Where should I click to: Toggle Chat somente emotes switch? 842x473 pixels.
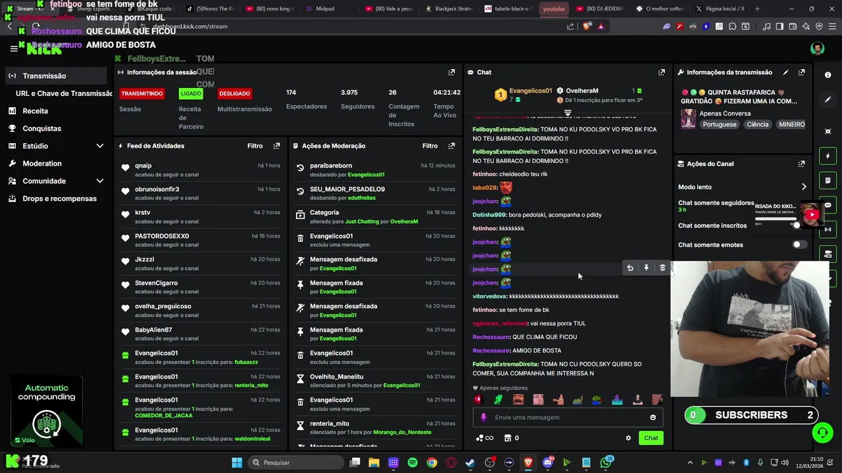tap(799, 244)
